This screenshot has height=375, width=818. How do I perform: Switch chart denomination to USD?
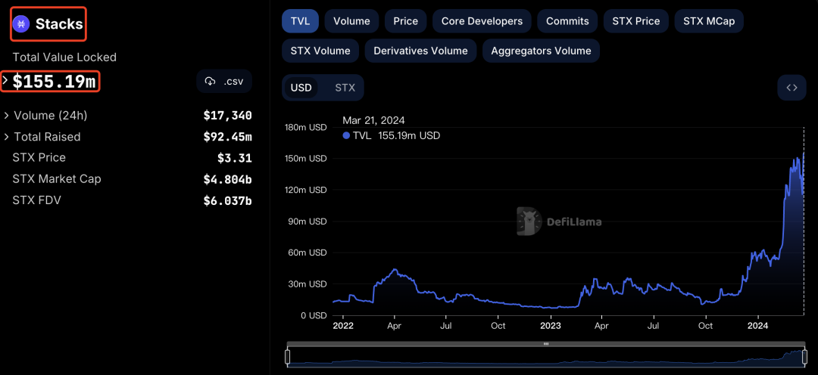pyautogui.click(x=301, y=88)
